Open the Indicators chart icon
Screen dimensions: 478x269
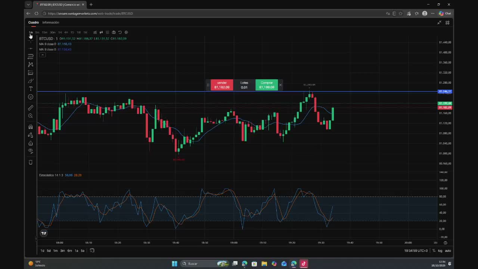click(x=95, y=32)
